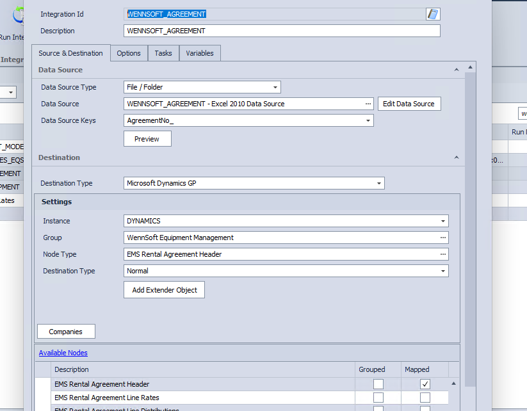Screen dimensions: 527x411
Task: Select the row ending 'ates' in background list
Action: (x=12, y=200)
